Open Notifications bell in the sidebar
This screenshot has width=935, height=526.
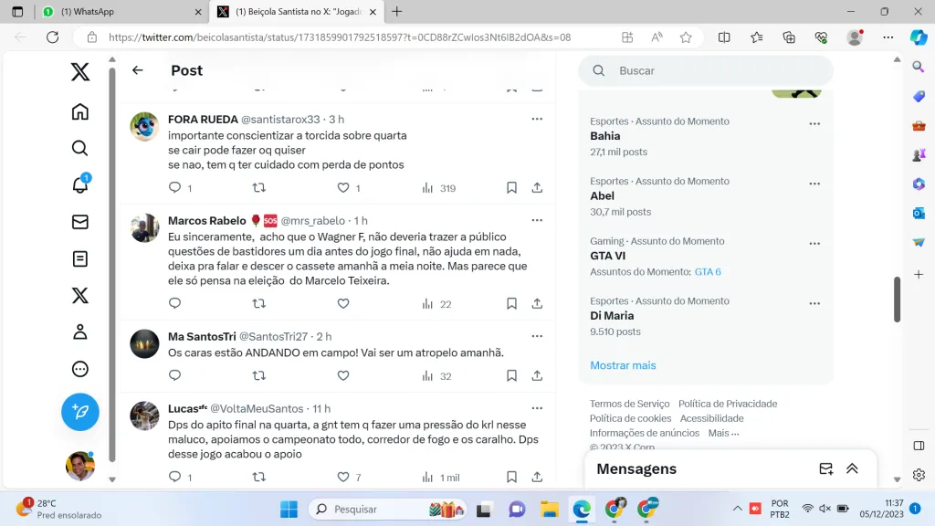pos(80,185)
